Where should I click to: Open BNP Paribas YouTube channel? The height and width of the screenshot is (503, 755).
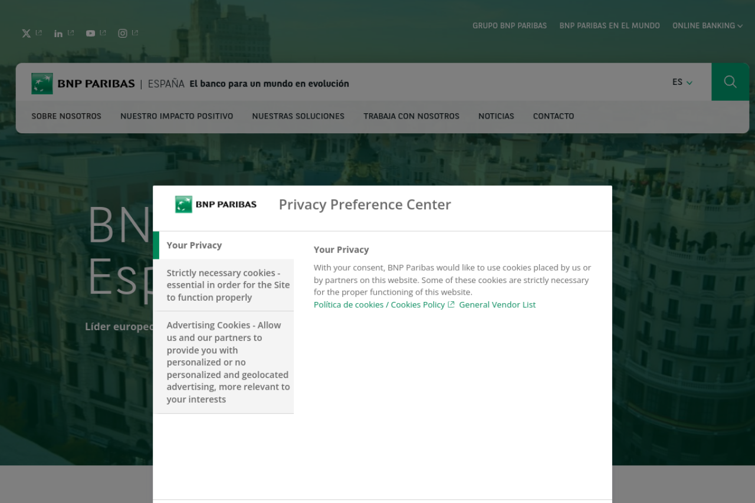pos(96,34)
